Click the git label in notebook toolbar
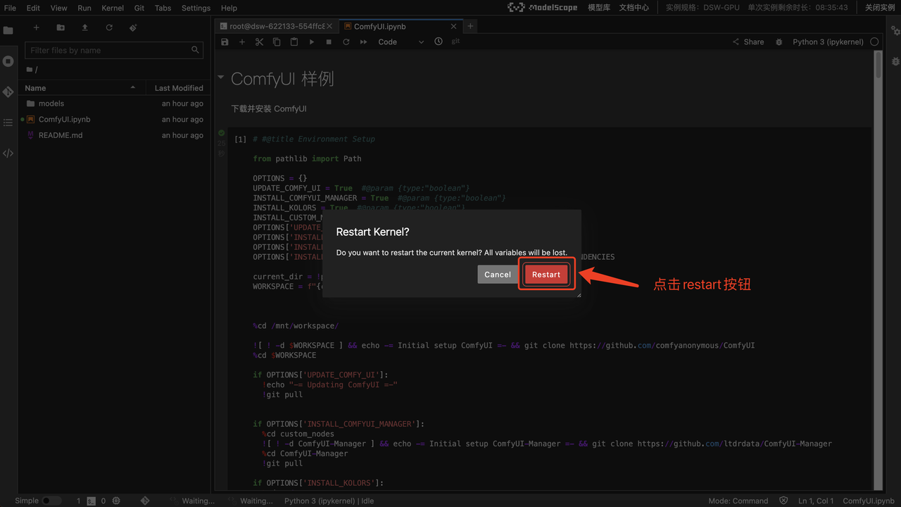This screenshot has height=507, width=901. (x=456, y=42)
